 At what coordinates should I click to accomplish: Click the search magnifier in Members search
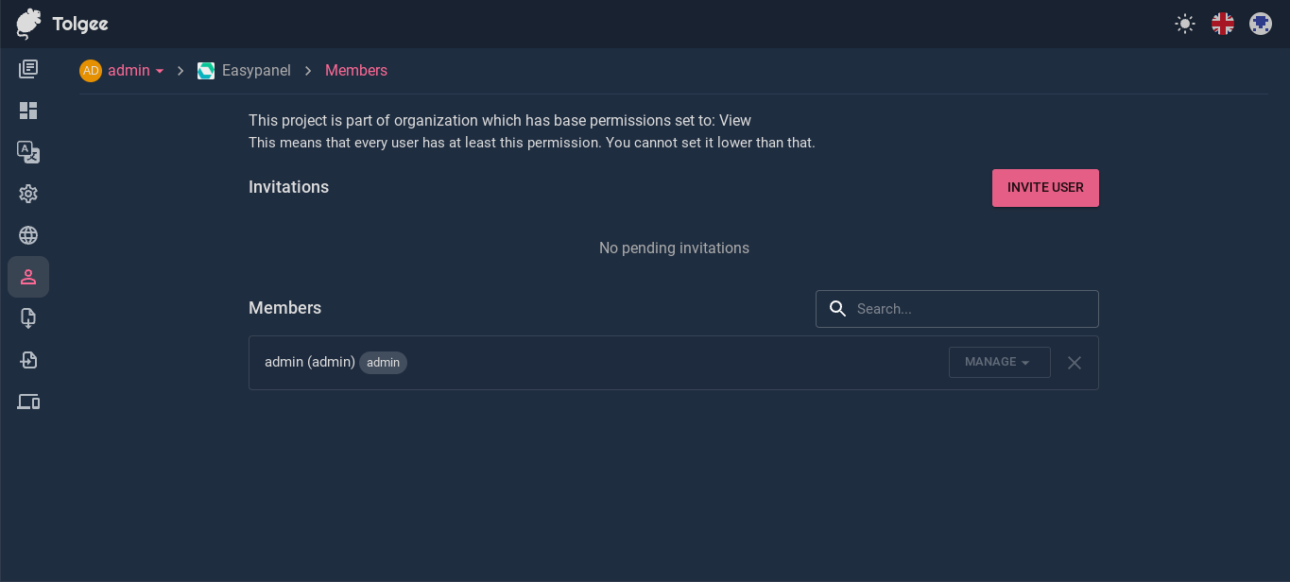(837, 308)
